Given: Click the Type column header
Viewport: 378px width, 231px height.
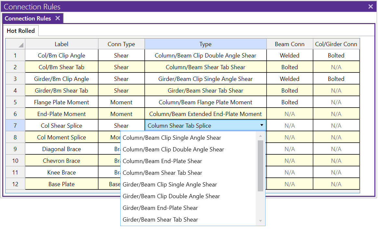Looking at the screenshot, I should pyautogui.click(x=205, y=44).
